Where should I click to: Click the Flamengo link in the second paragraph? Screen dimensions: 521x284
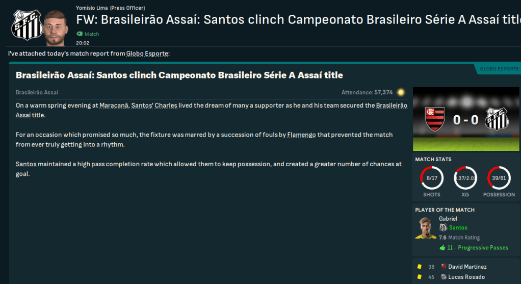pos(301,135)
